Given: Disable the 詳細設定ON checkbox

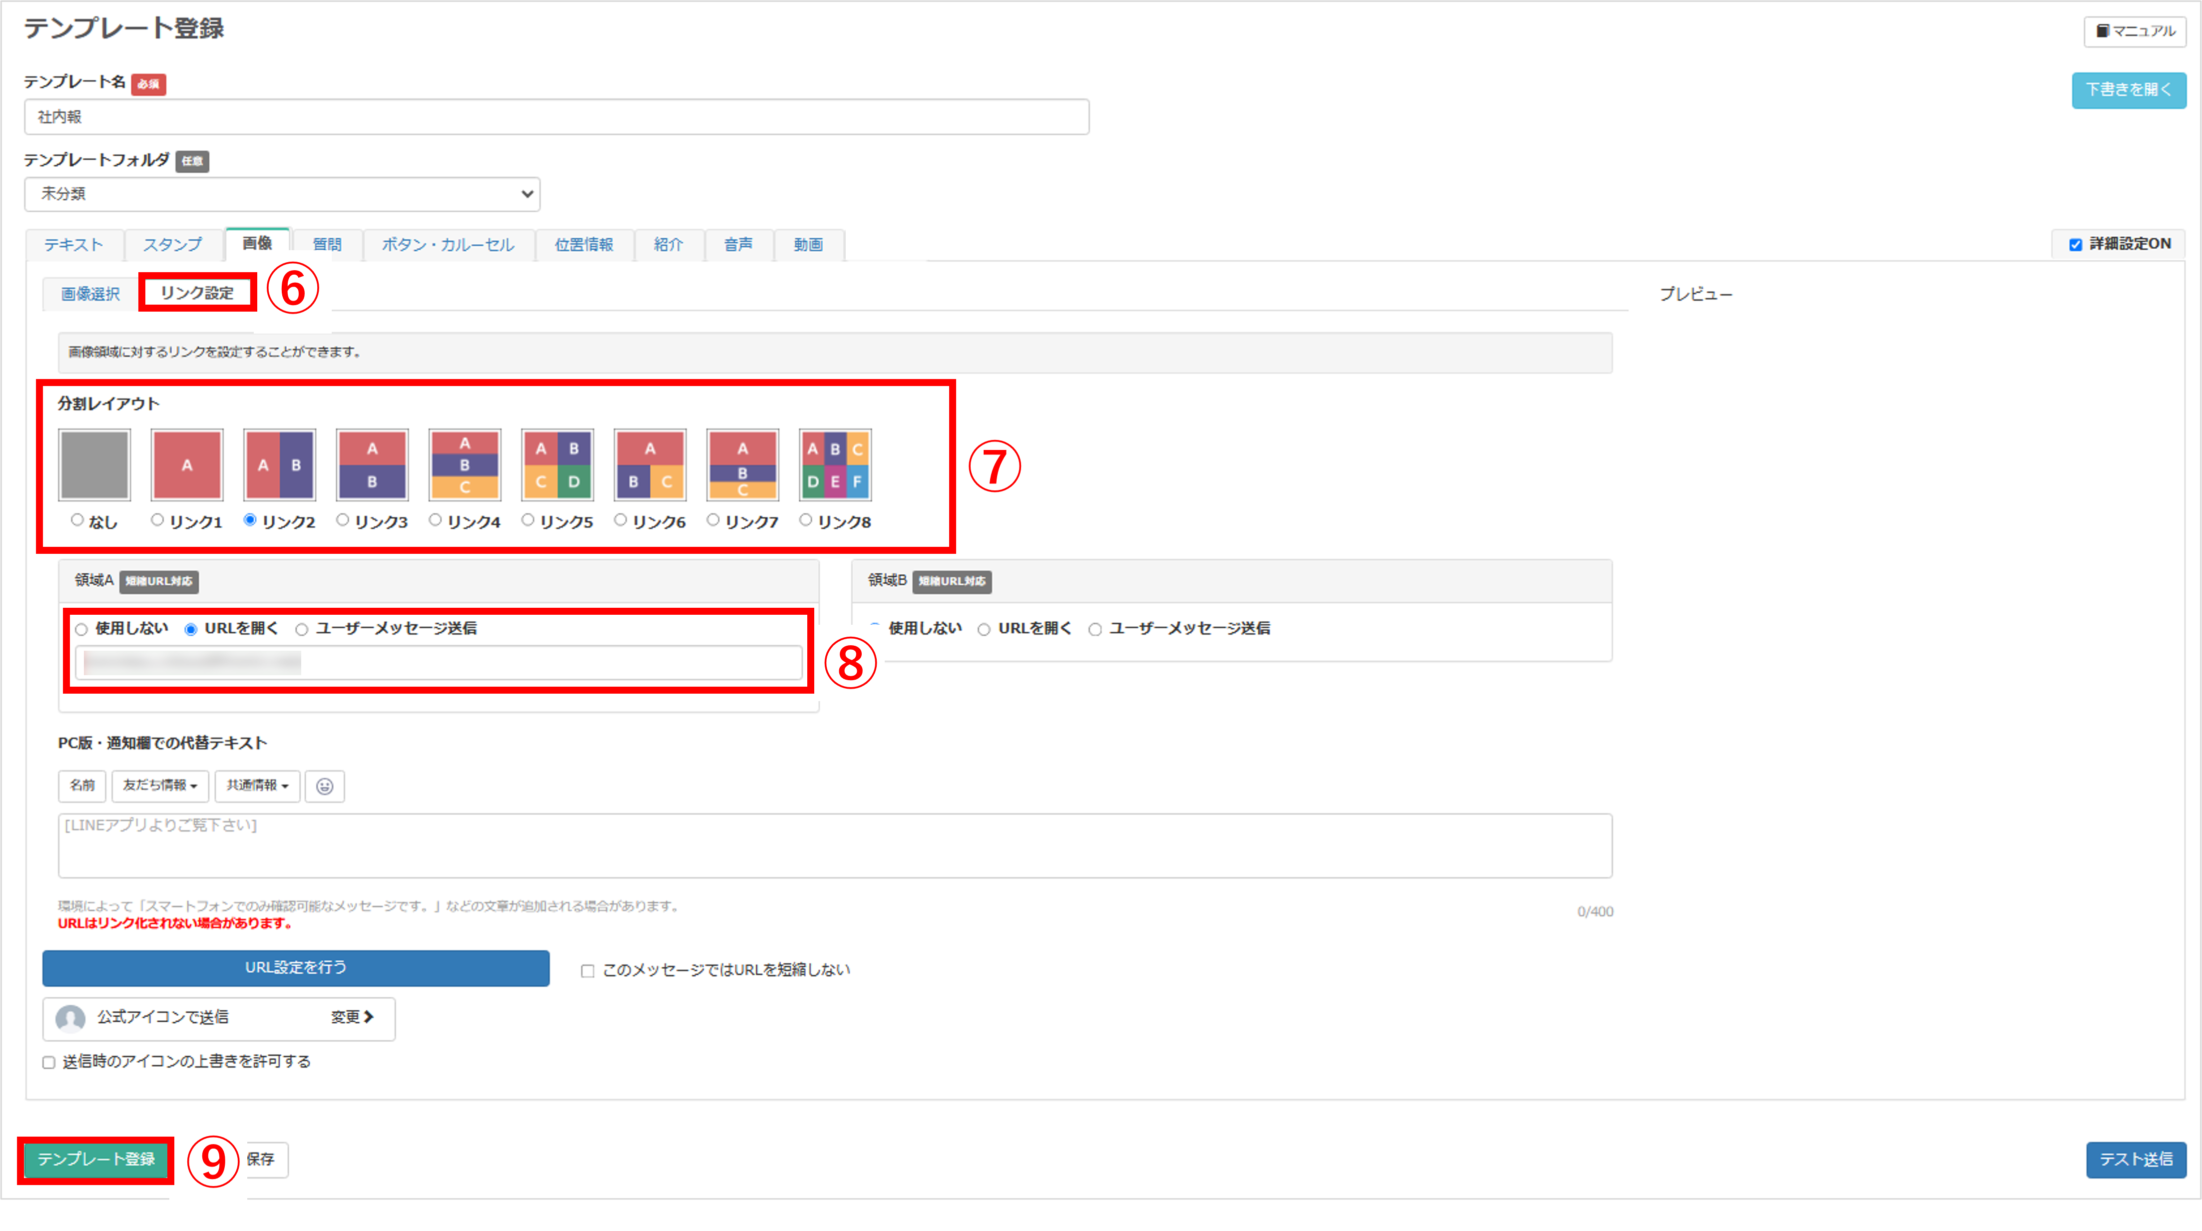Looking at the screenshot, I should tap(2076, 245).
